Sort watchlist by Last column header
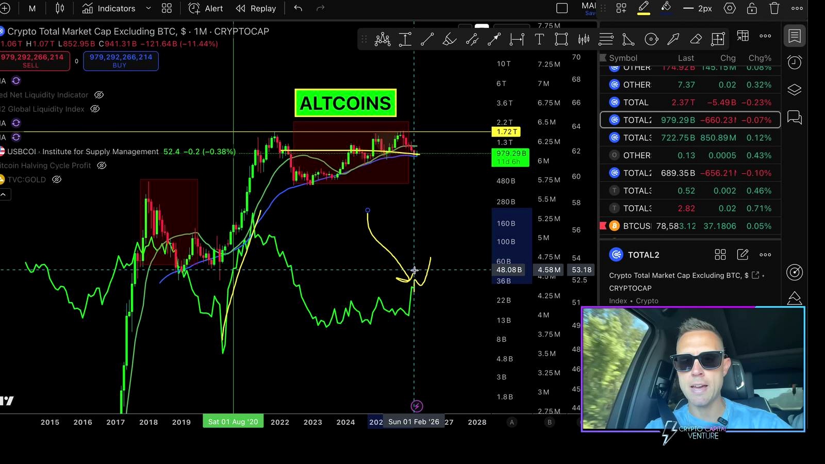The width and height of the screenshot is (825, 464). pos(686,58)
